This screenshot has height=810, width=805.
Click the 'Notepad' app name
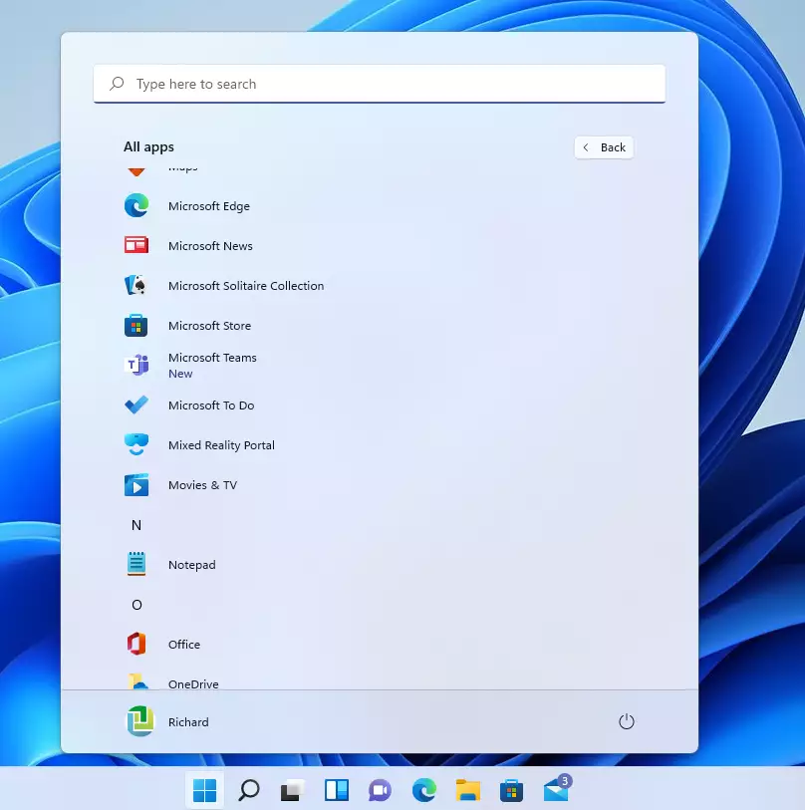191,565
